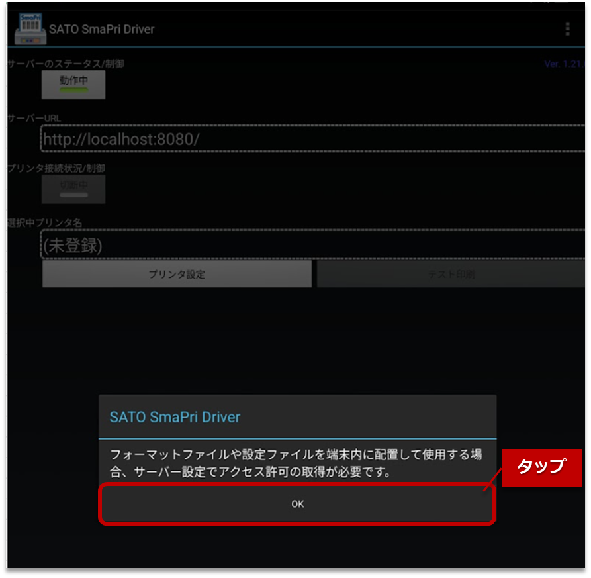Click the 選択中プリンタ名 label
Screen dimensions: 591x578
coord(45,223)
